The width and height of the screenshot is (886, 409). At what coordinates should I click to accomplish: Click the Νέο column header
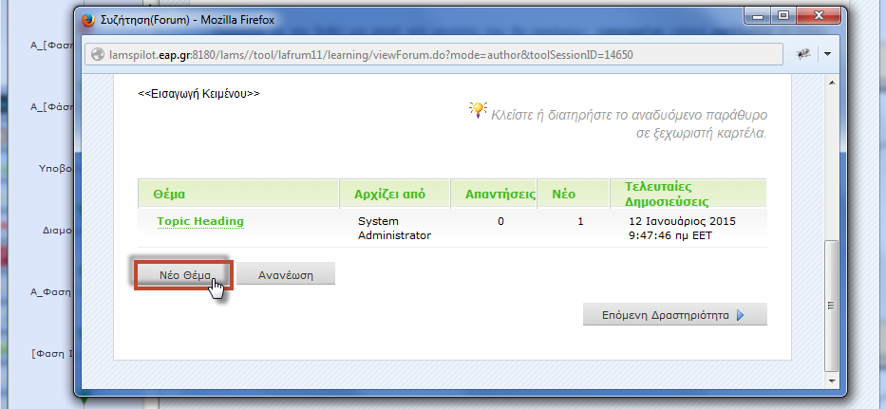coord(573,194)
